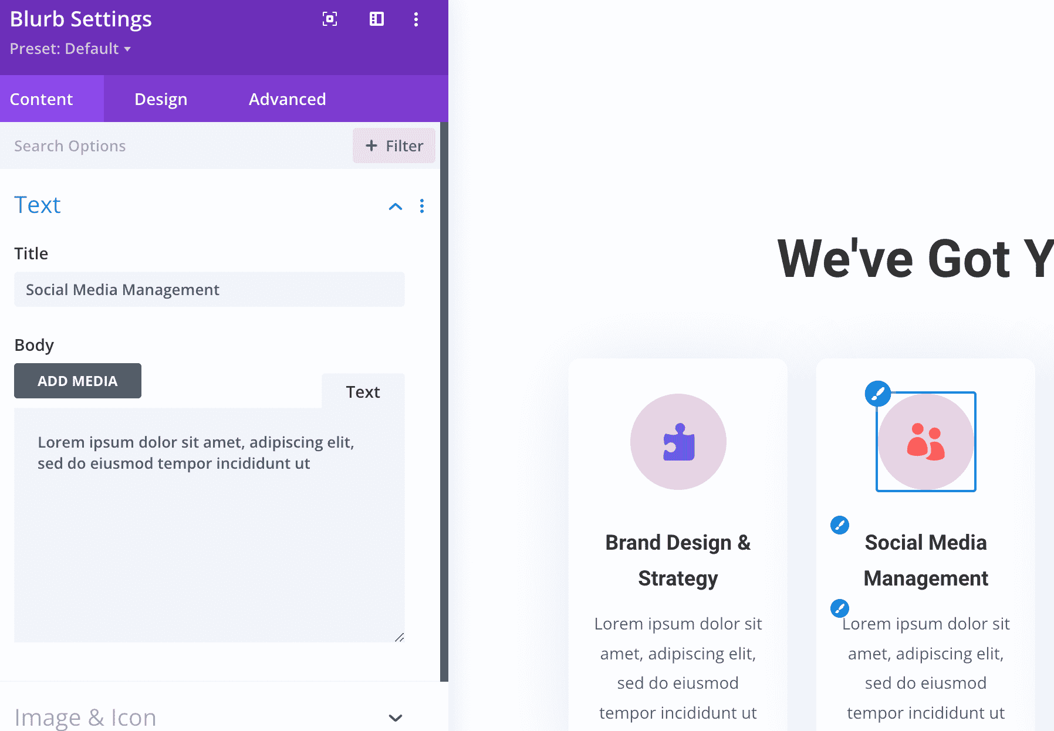Select the puzzle piece blurb icon

pos(678,442)
